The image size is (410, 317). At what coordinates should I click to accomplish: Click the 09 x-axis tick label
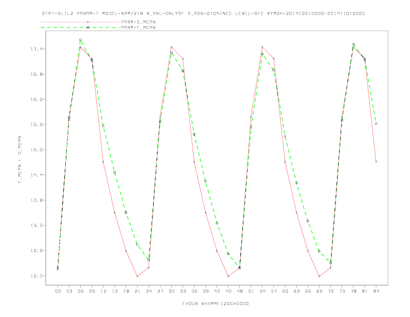pos(92,291)
